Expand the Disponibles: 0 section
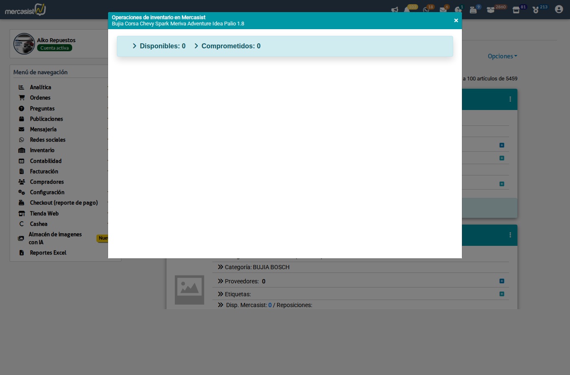This screenshot has width=570, height=375. pos(159,46)
